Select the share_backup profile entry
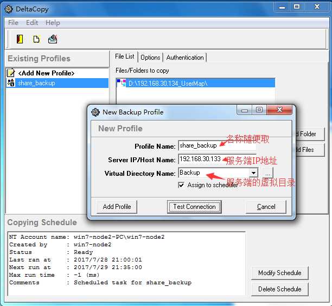This screenshot has width=332, height=306. tap(57, 83)
